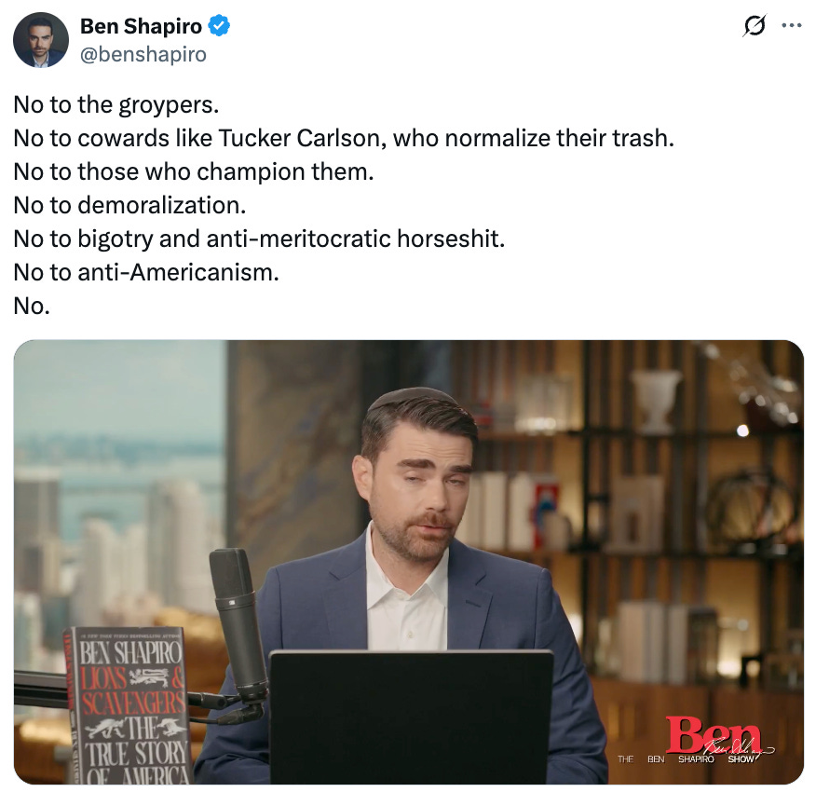This screenshot has width=816, height=792.
Task: Open the three-dot more options menu
Action: (x=792, y=25)
